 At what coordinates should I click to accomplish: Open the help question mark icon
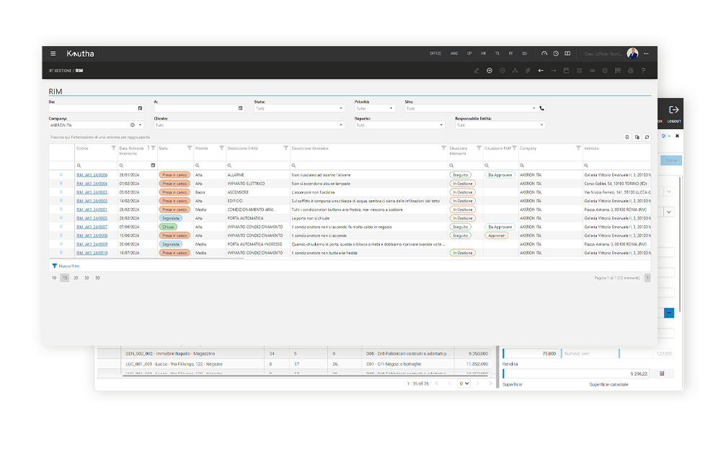643,71
